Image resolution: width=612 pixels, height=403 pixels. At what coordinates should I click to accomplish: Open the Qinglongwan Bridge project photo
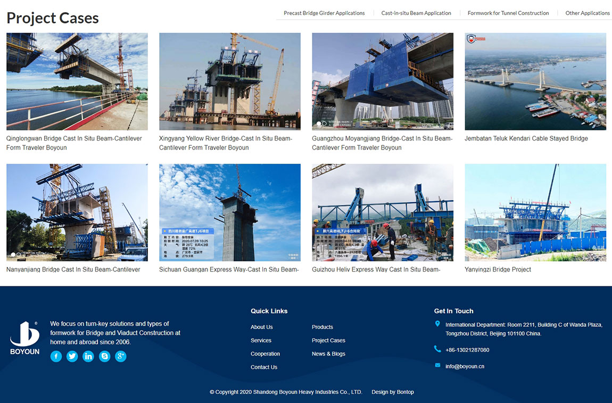tap(77, 81)
